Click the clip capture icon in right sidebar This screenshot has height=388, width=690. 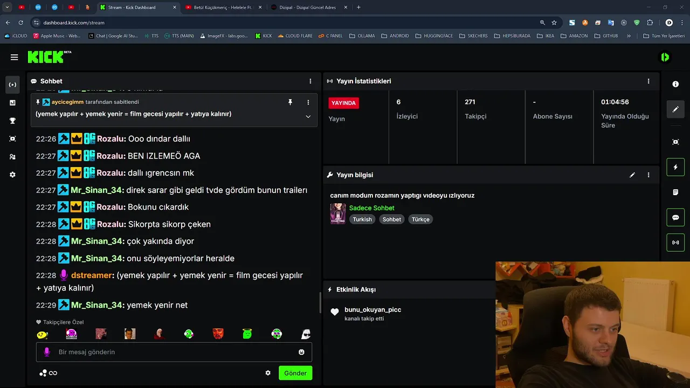tap(675, 142)
